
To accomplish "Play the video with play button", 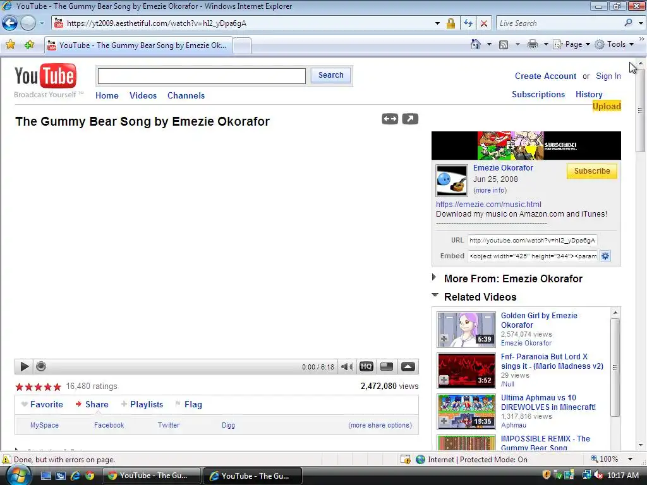I will pyautogui.click(x=25, y=367).
